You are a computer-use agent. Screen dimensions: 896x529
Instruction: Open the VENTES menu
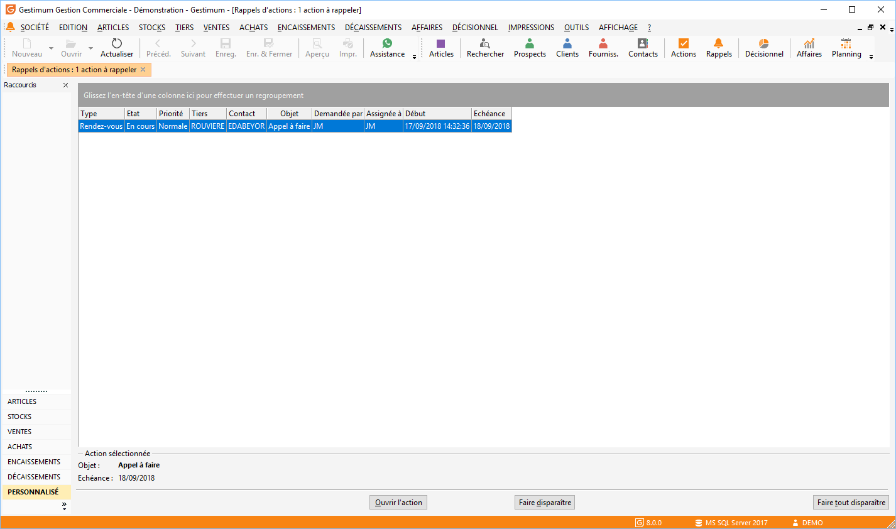(216, 28)
